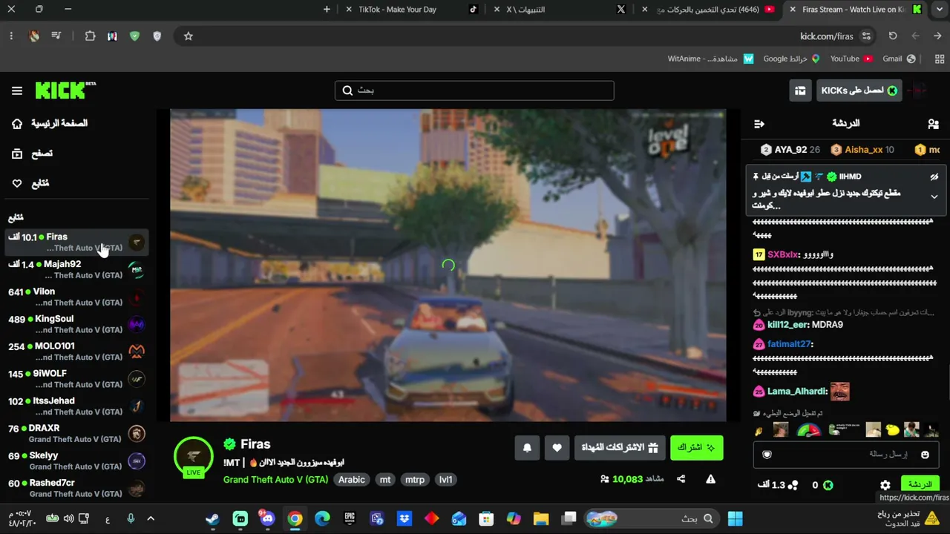The width and height of the screenshot is (950, 534).
Task: Click the yellow duck quick emote
Action: [x=892, y=430]
